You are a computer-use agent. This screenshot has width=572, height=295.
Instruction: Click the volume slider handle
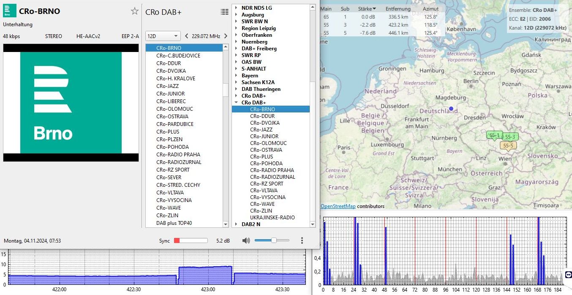274,240
